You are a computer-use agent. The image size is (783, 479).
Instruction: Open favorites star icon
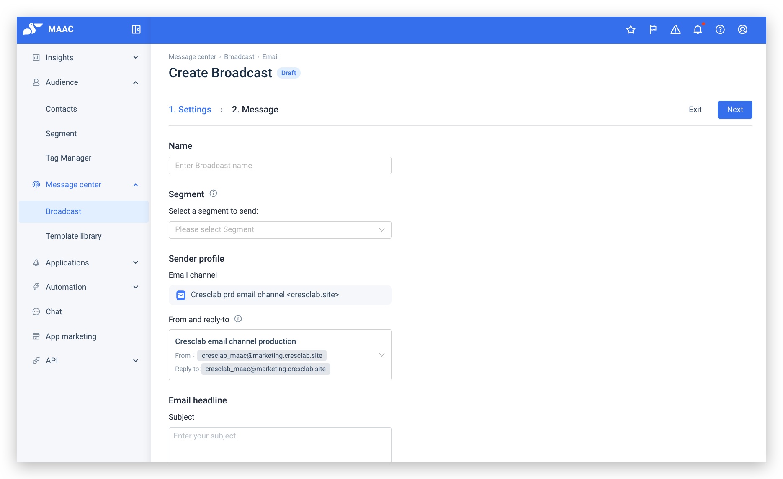pyautogui.click(x=631, y=30)
